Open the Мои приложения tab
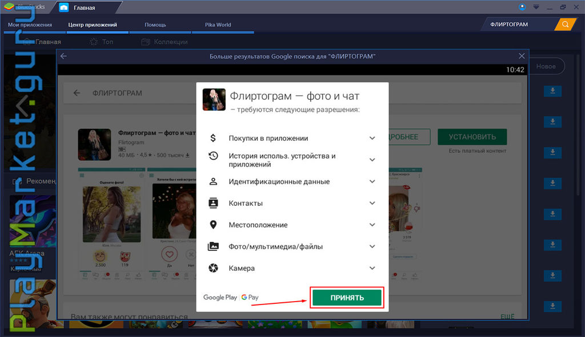585x337 pixels. click(x=30, y=25)
